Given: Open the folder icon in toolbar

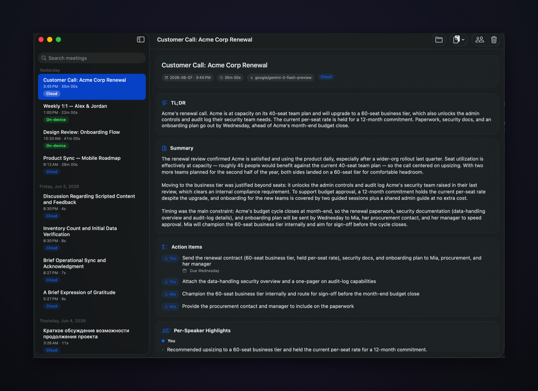Looking at the screenshot, I should 439,40.
